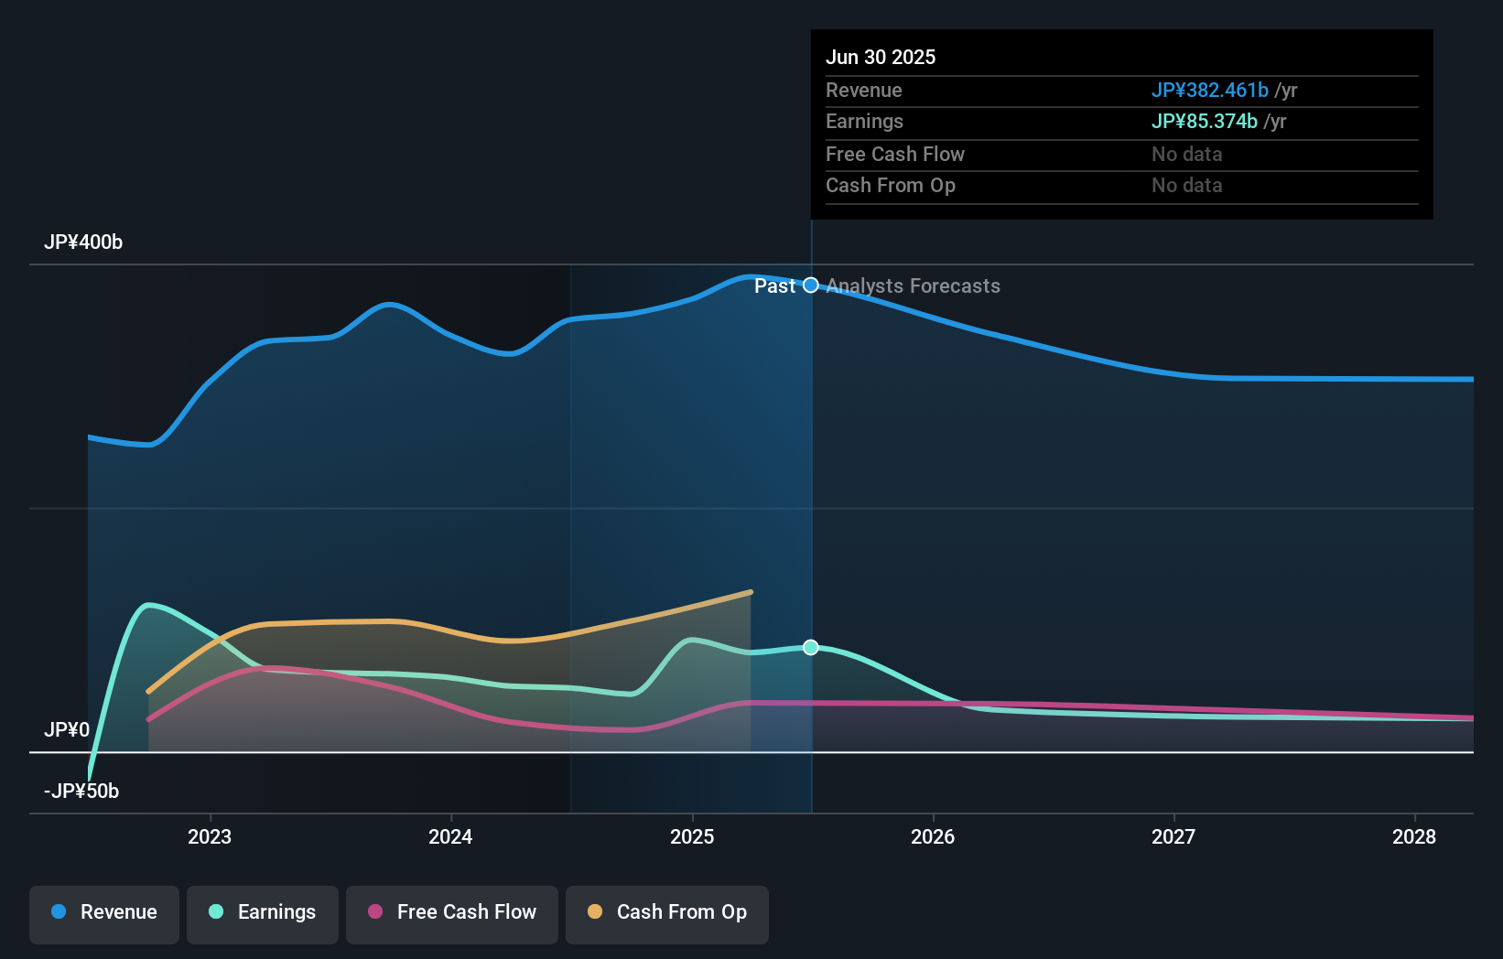Click the JP¥400b y-axis label
Image resolution: width=1503 pixels, height=959 pixels.
coord(83,242)
